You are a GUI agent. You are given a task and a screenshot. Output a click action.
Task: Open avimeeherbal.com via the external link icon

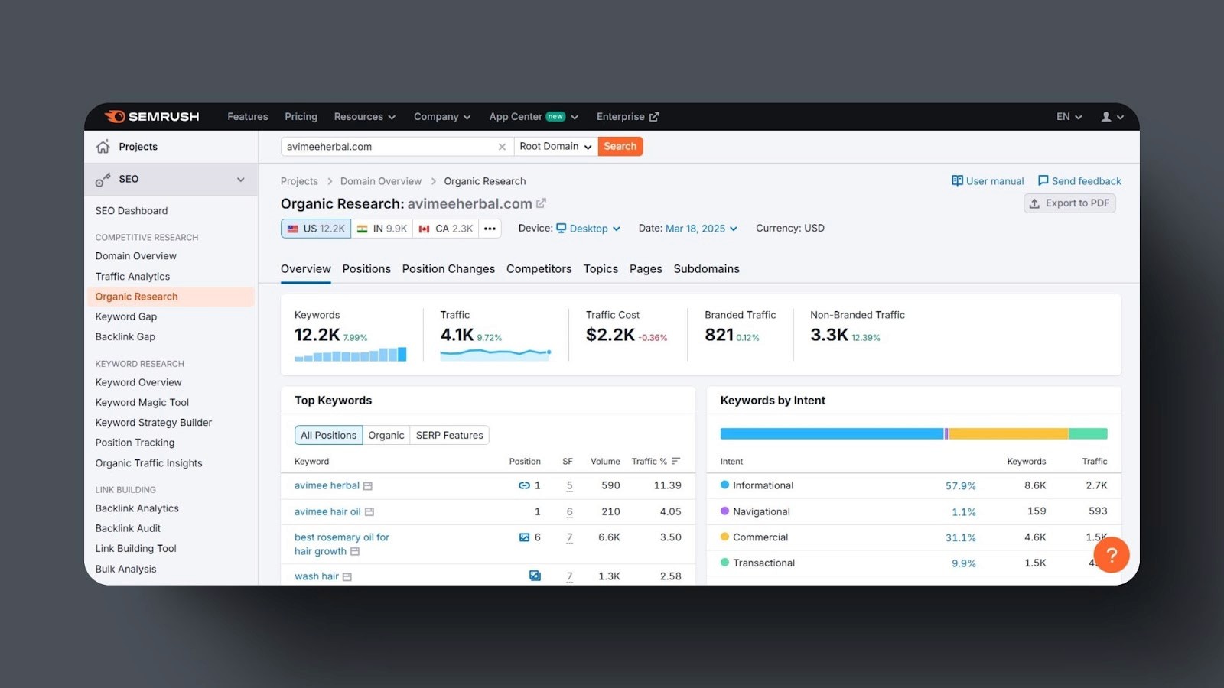(542, 203)
